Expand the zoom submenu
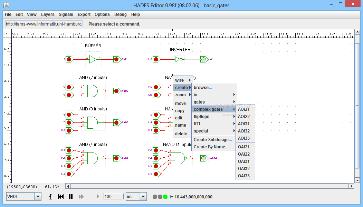 click(x=183, y=95)
